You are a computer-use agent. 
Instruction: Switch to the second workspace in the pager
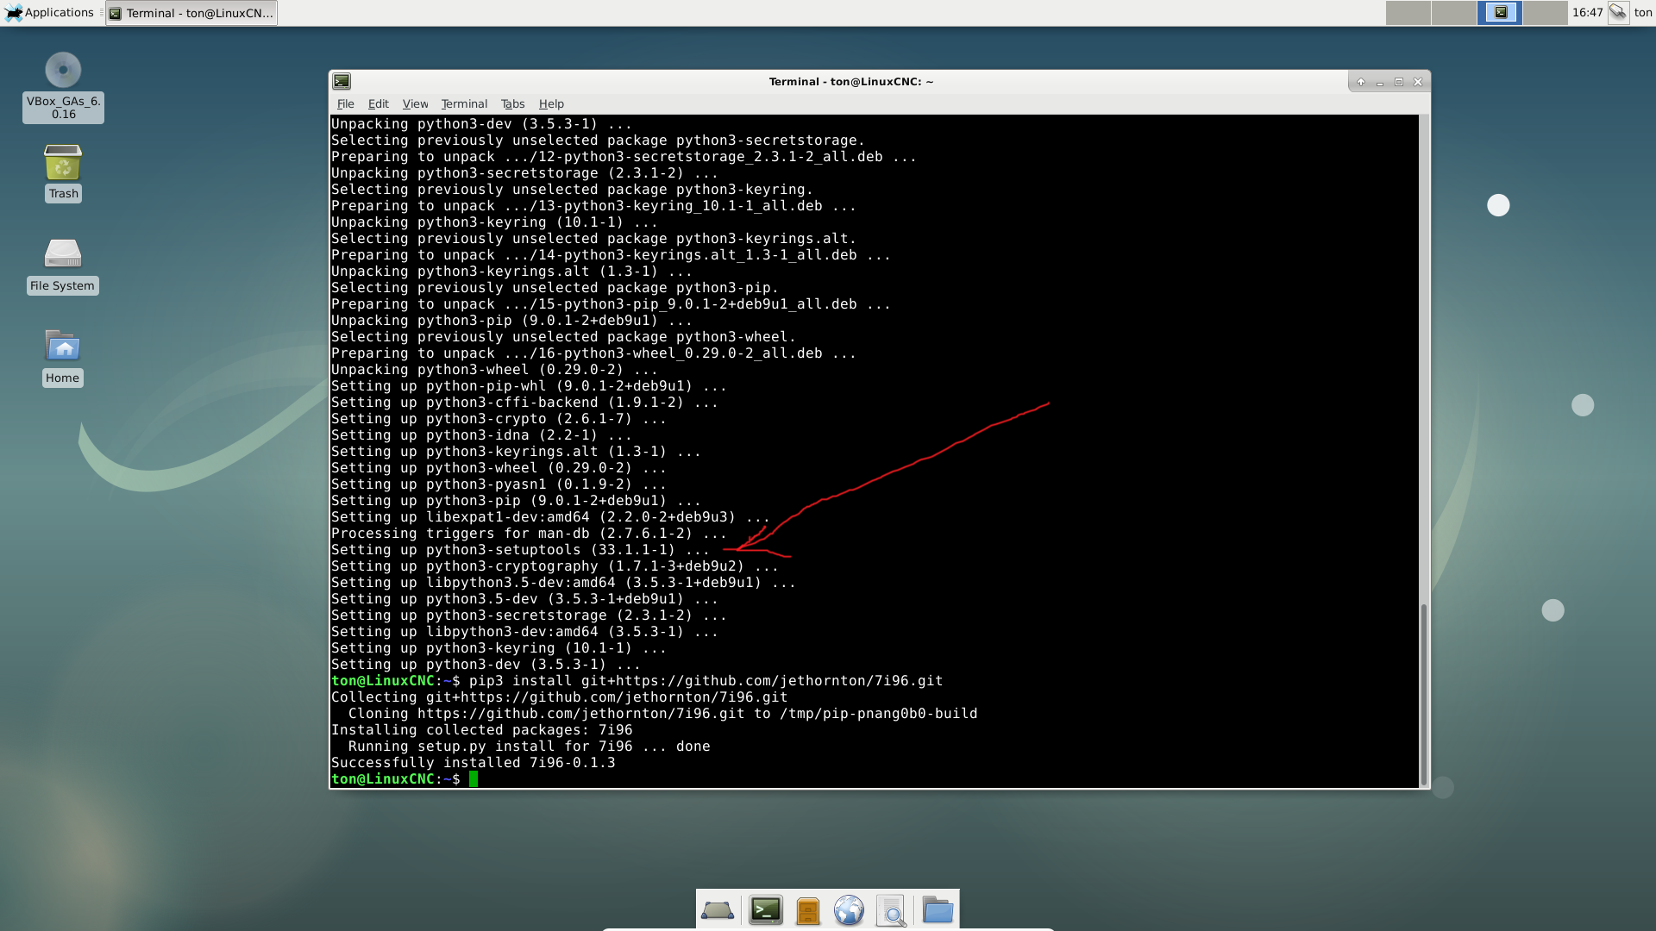(1453, 12)
